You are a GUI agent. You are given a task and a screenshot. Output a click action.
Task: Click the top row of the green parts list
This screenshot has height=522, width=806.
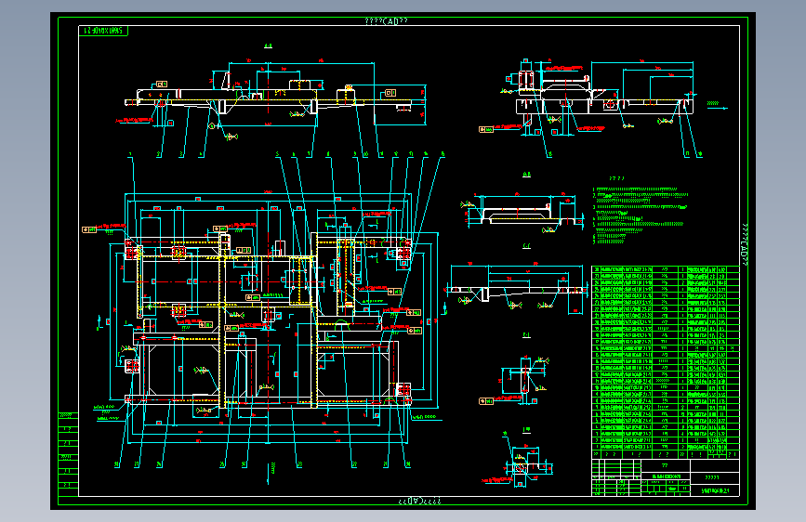(x=666, y=269)
